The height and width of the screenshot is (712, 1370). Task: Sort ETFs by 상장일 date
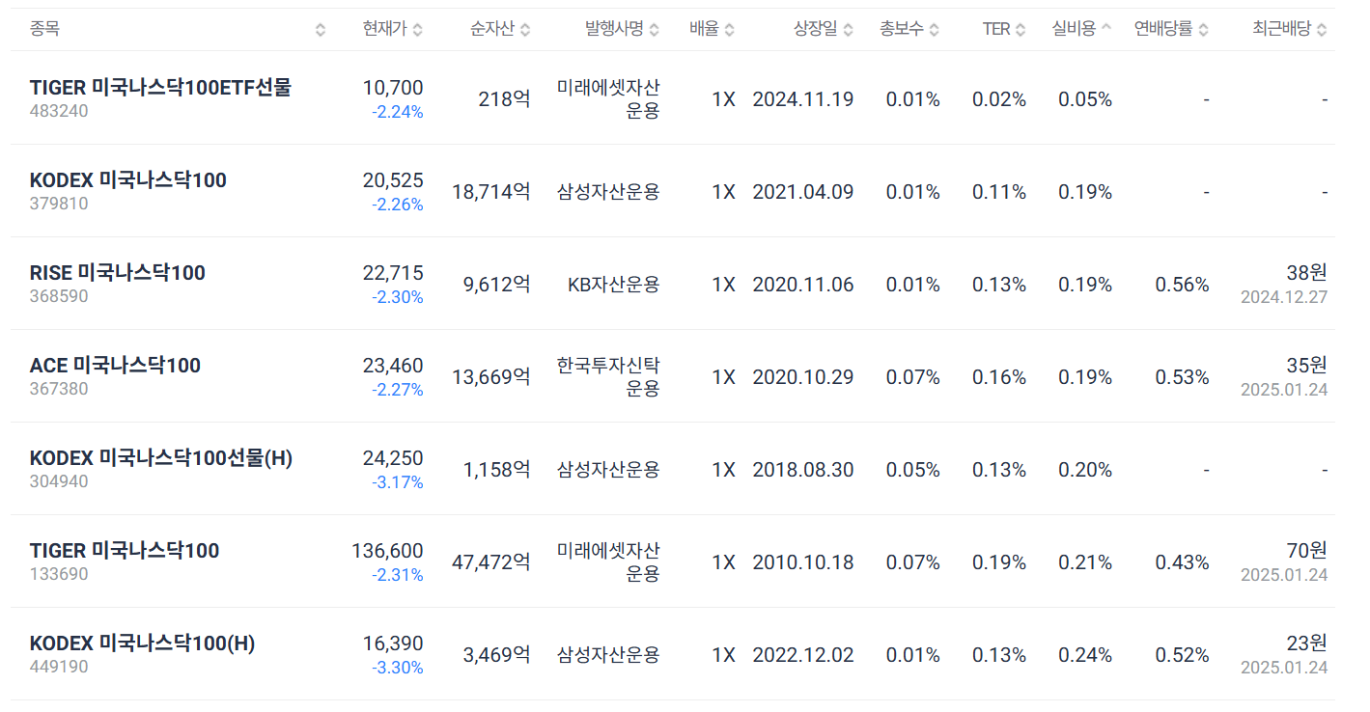pyautogui.click(x=848, y=28)
